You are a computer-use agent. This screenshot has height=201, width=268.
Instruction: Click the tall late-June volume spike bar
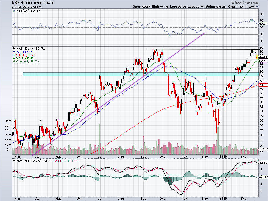(99, 139)
